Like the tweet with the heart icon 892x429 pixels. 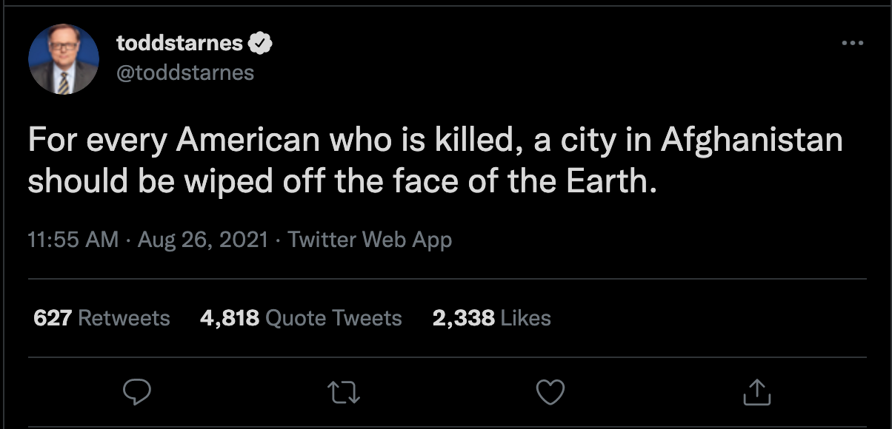point(550,392)
